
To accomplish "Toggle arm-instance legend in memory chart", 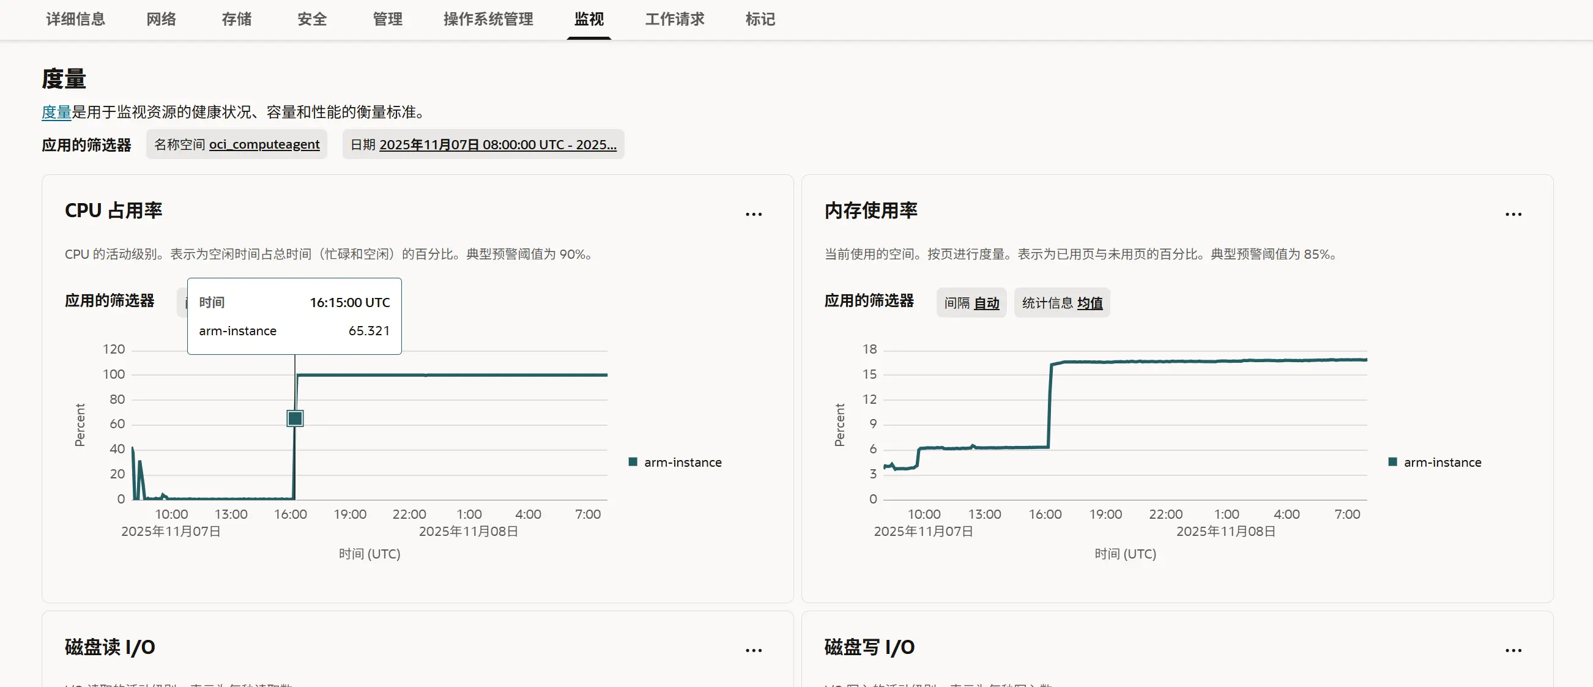I will click(x=1435, y=462).
